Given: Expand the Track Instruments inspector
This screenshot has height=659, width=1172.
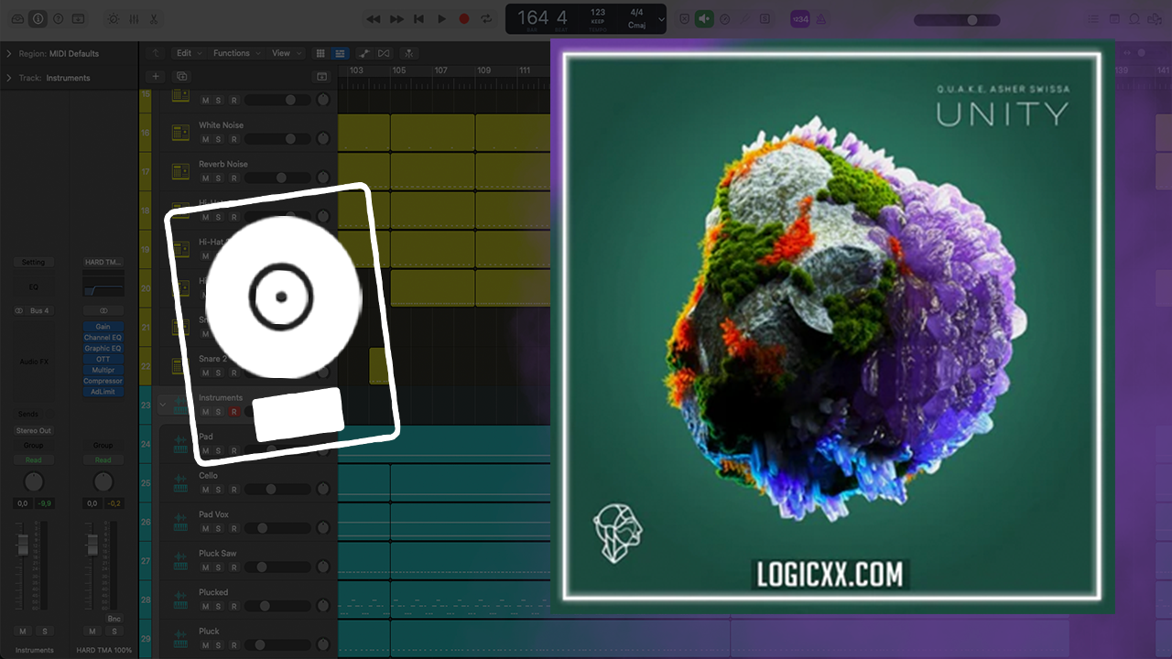Looking at the screenshot, I should pyautogui.click(x=9, y=78).
